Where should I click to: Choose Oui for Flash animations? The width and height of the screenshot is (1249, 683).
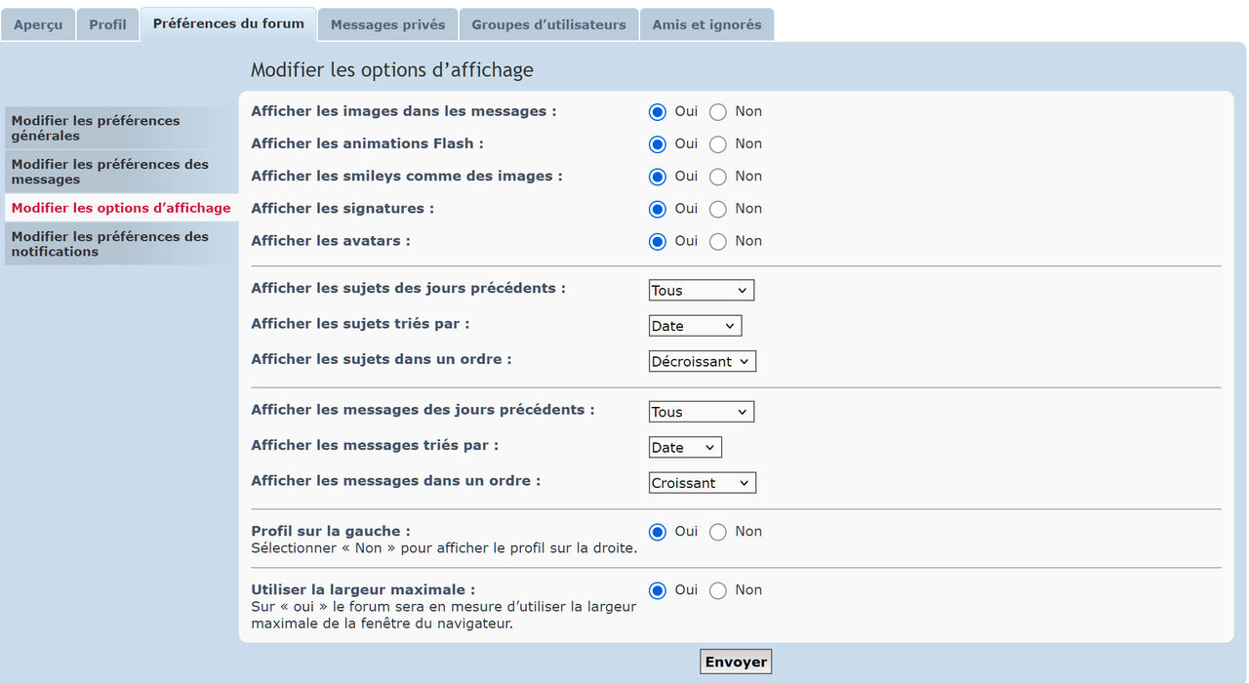[x=658, y=144]
